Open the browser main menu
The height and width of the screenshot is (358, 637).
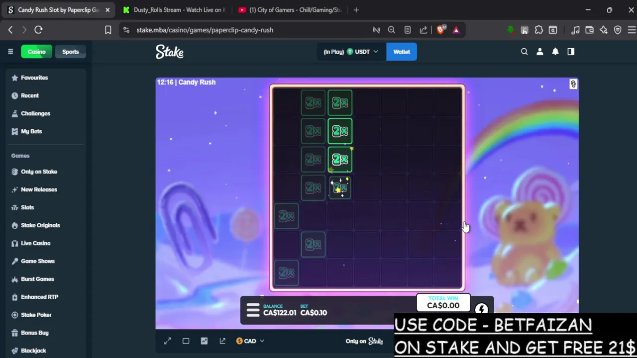click(x=632, y=30)
